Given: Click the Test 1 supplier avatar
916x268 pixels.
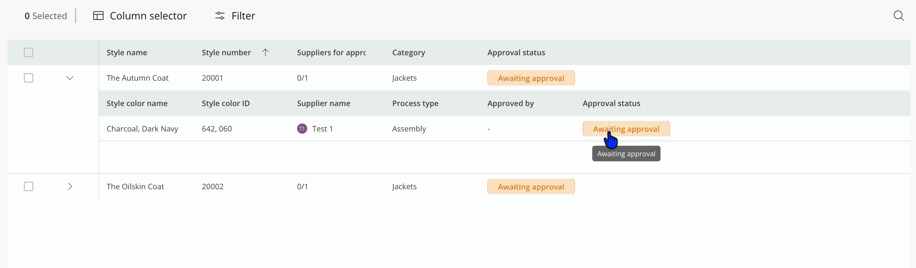Looking at the screenshot, I should pyautogui.click(x=302, y=129).
